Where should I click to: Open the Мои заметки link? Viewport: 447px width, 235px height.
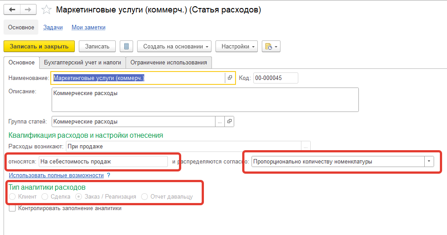(88, 27)
